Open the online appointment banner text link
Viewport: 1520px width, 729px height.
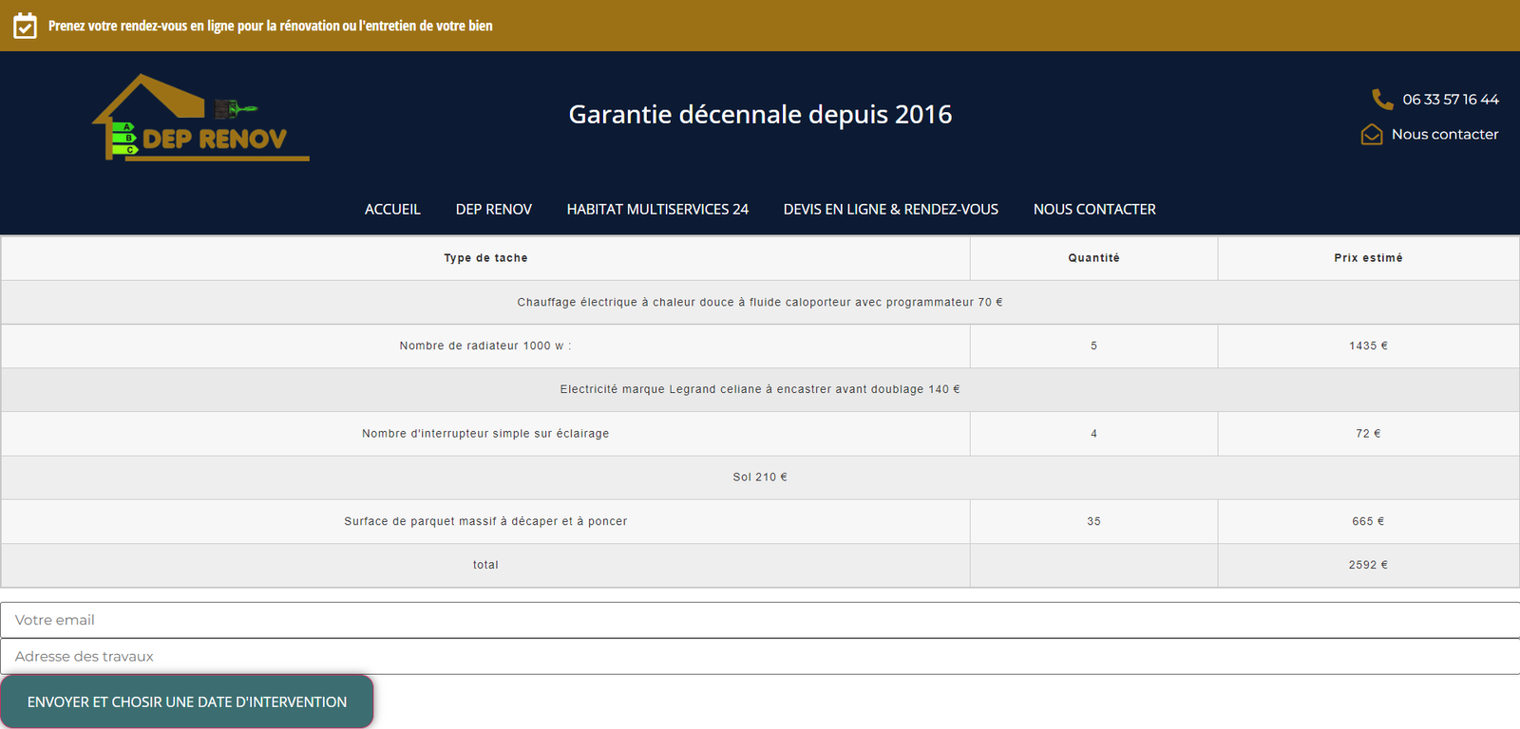270,26
